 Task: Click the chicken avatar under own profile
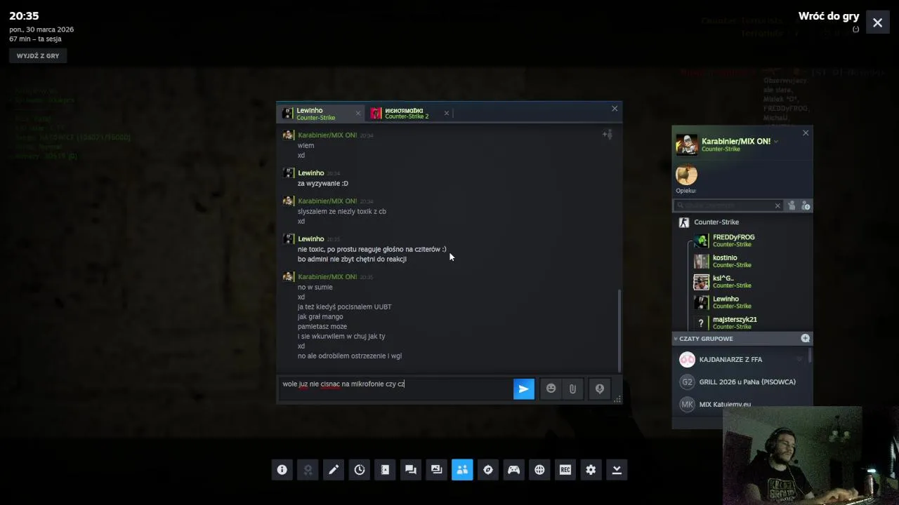click(686, 175)
